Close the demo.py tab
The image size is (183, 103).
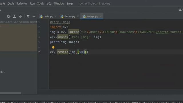pos(78,17)
